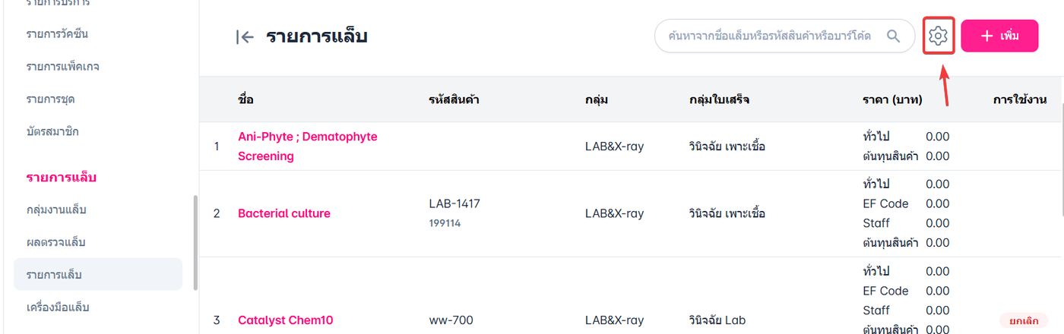Click the sidebar vertical scrollbar

tap(195, 243)
